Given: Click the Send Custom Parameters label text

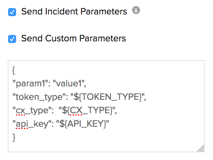Looking at the screenshot, I should (73, 38).
